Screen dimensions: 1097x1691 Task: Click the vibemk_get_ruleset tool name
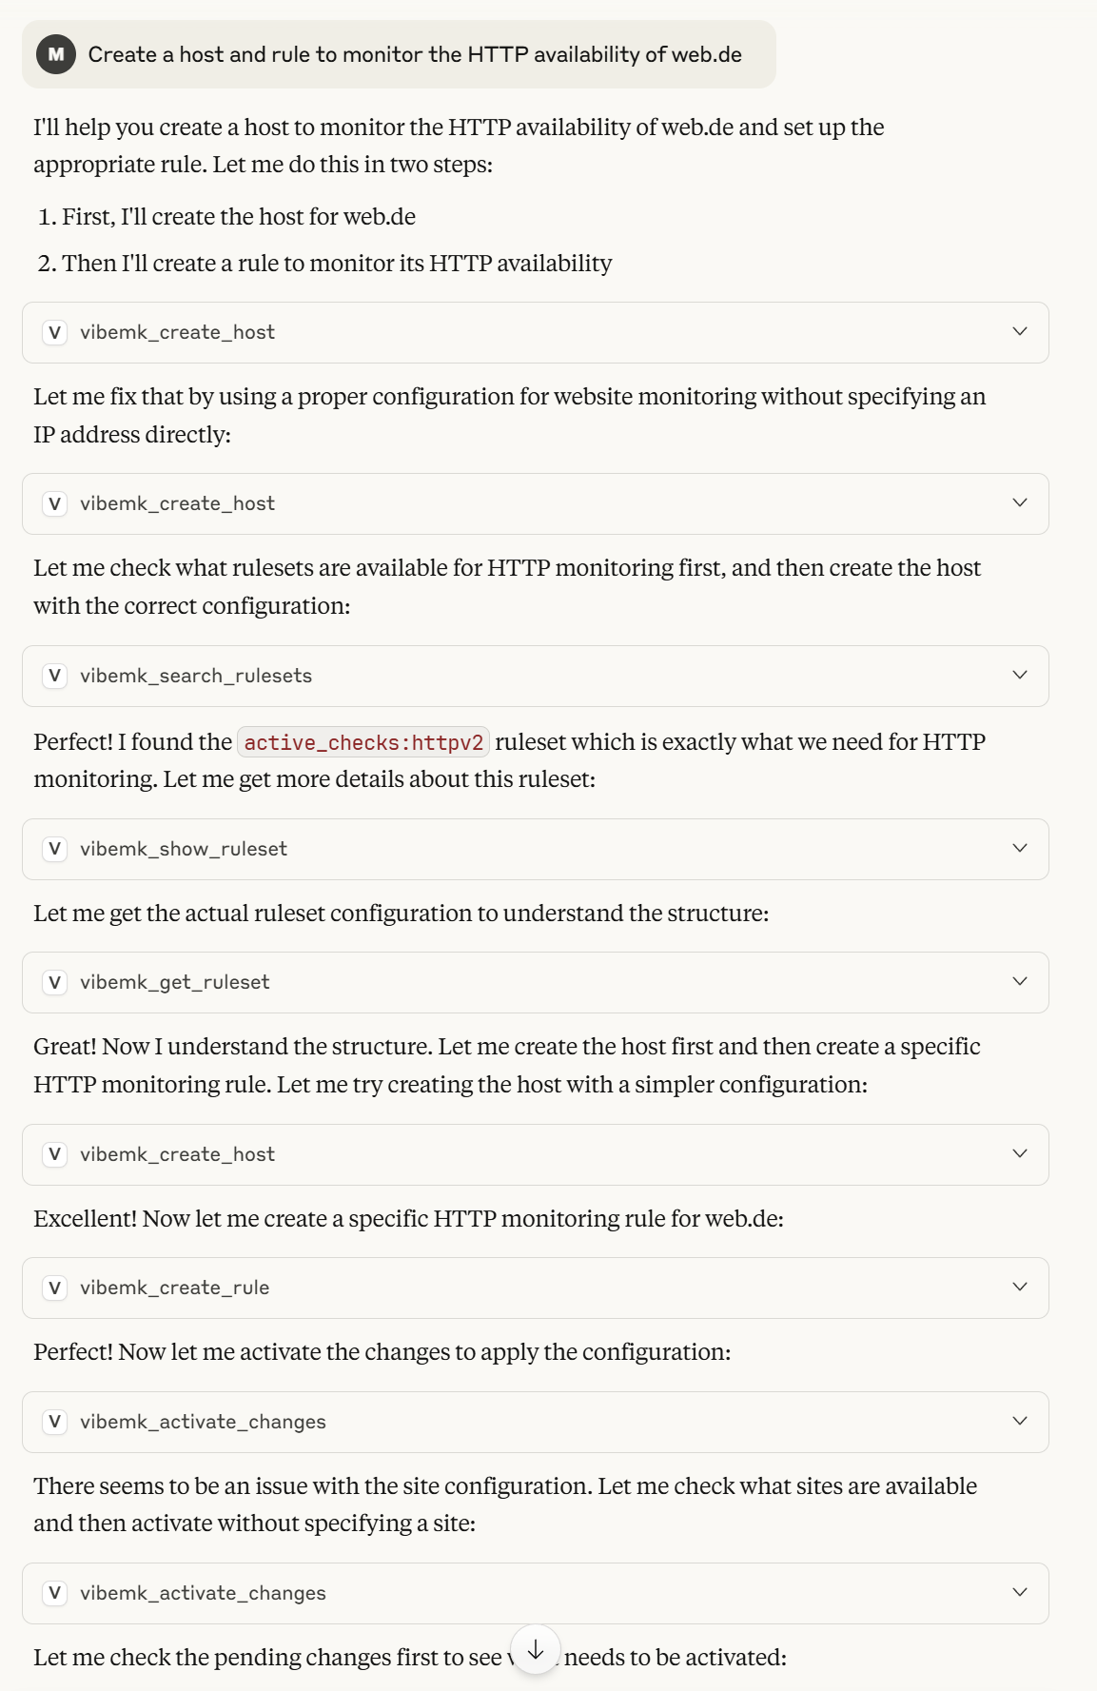[x=174, y=982]
